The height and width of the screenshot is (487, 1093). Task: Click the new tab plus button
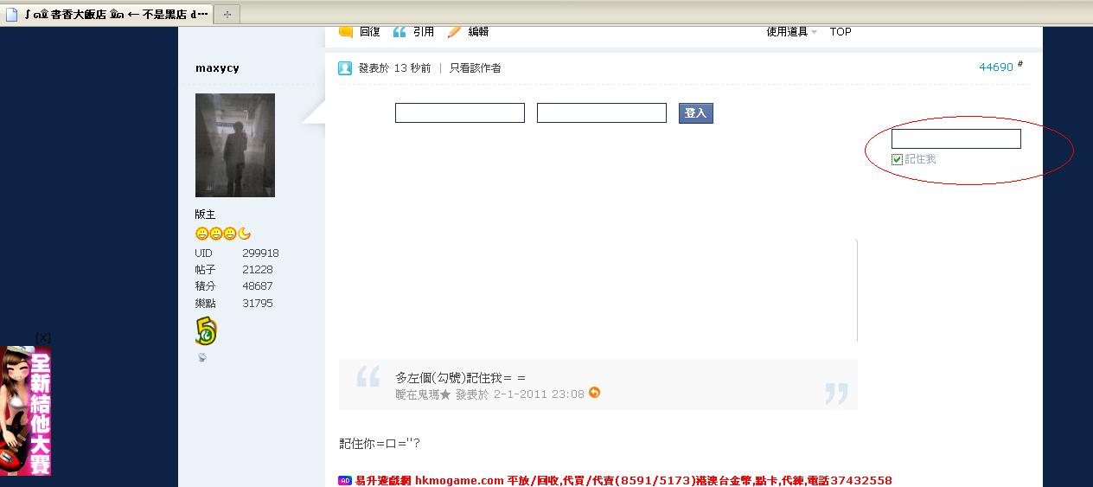[226, 14]
